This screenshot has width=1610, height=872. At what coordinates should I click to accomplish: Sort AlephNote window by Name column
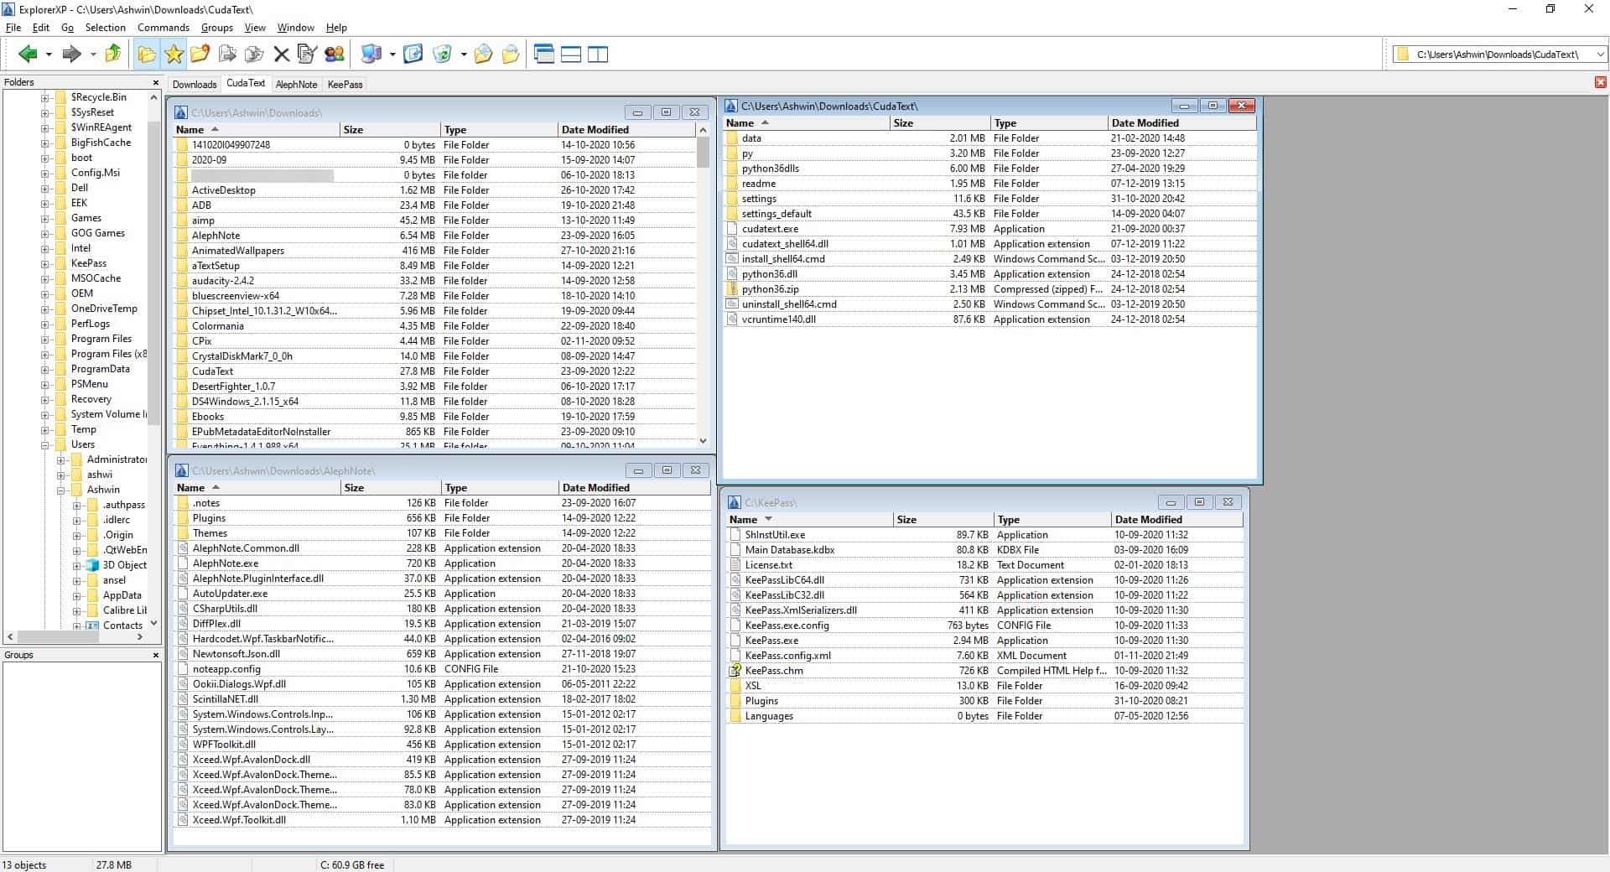257,488
